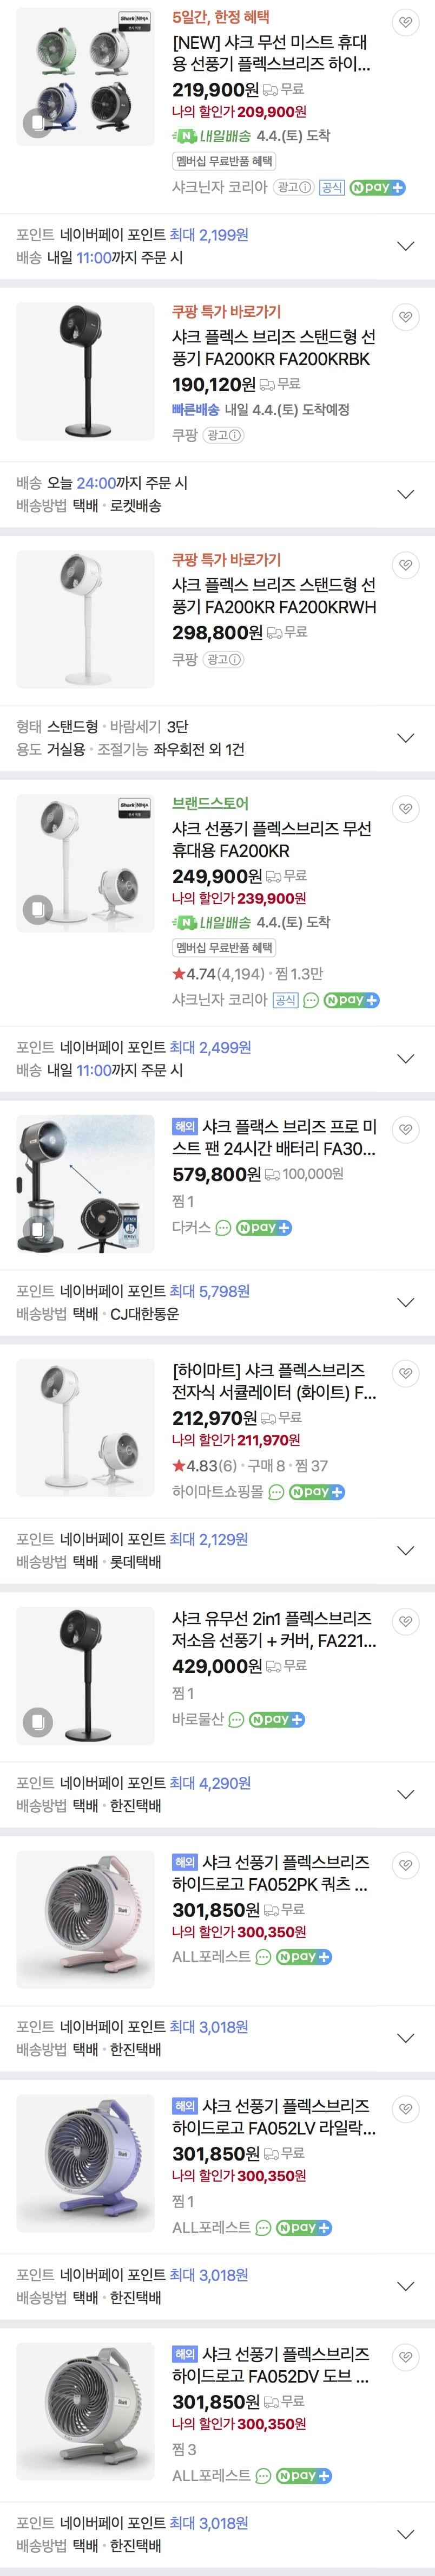
Task: Expand specs row showing 형태 스탠드형
Action: tap(405, 738)
